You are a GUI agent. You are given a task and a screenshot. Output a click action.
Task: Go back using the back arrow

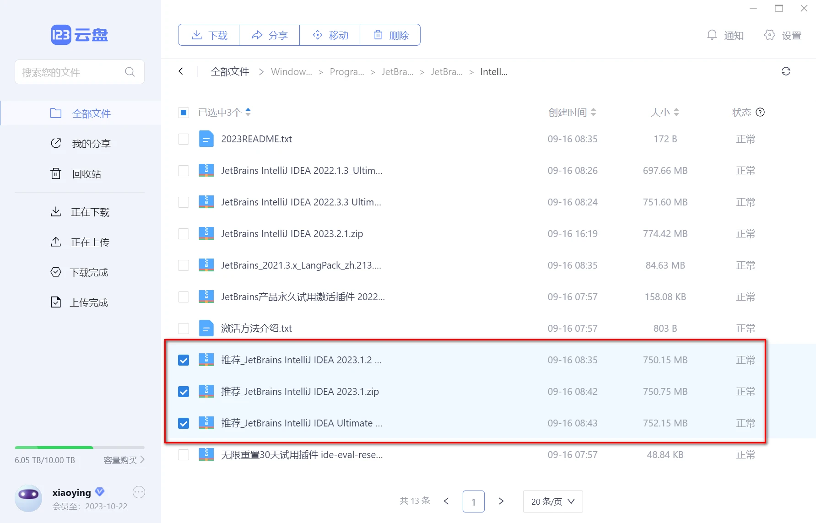coord(181,71)
